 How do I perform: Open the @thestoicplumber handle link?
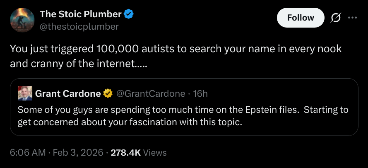pyautogui.click(x=79, y=26)
